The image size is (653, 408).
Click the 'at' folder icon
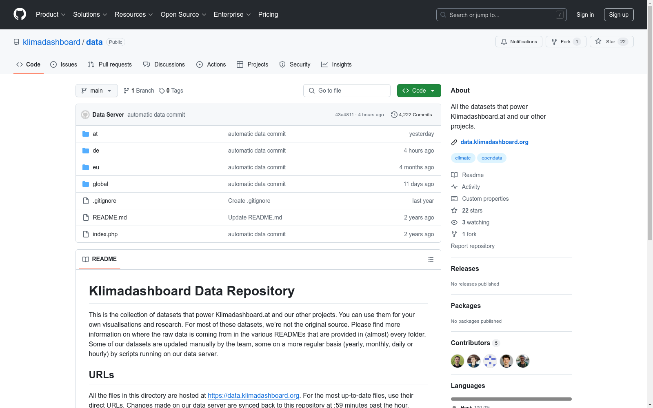(x=86, y=134)
